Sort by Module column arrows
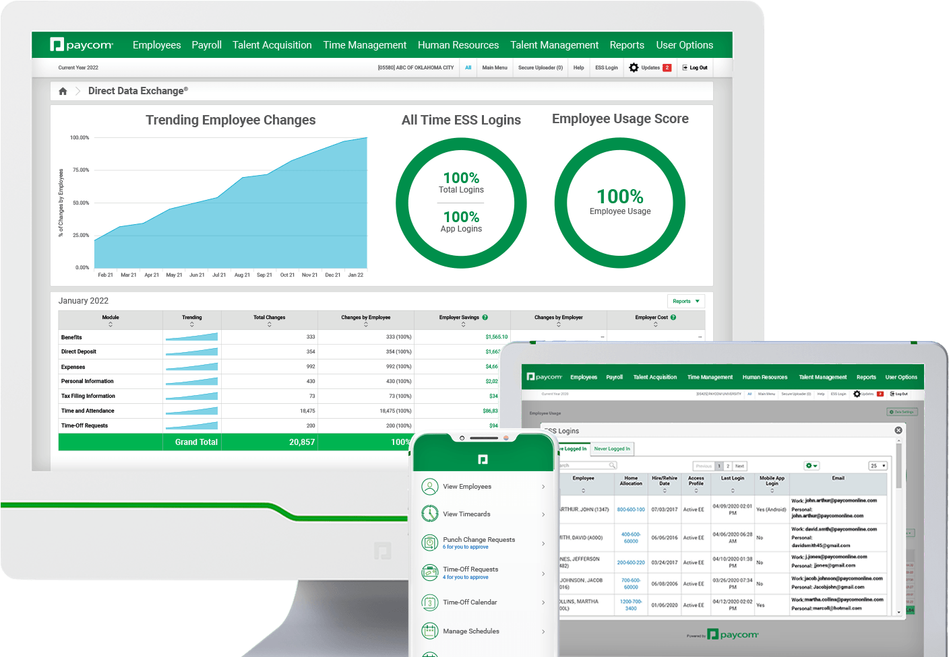This screenshot has height=657, width=949. (x=111, y=324)
